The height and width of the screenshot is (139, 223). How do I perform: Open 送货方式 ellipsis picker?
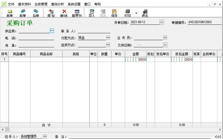click(x=108, y=45)
